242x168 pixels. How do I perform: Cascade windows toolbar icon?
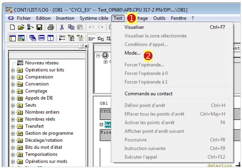coord(33,38)
